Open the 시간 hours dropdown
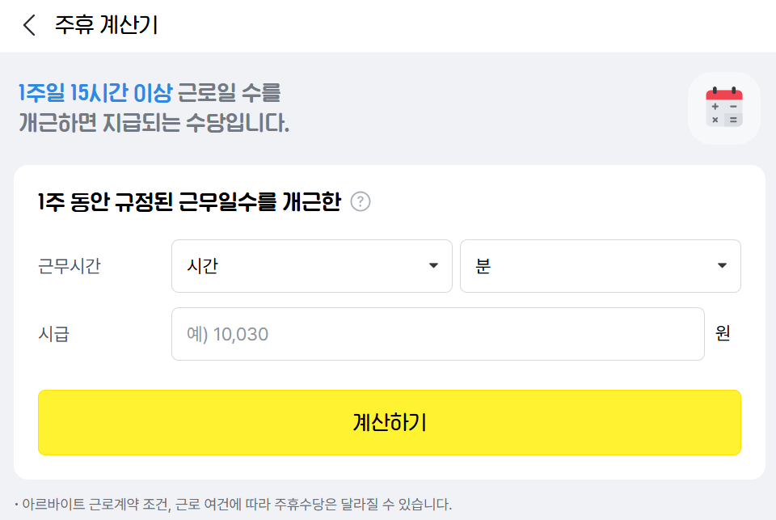Screen dimensions: 776x520 311,265
